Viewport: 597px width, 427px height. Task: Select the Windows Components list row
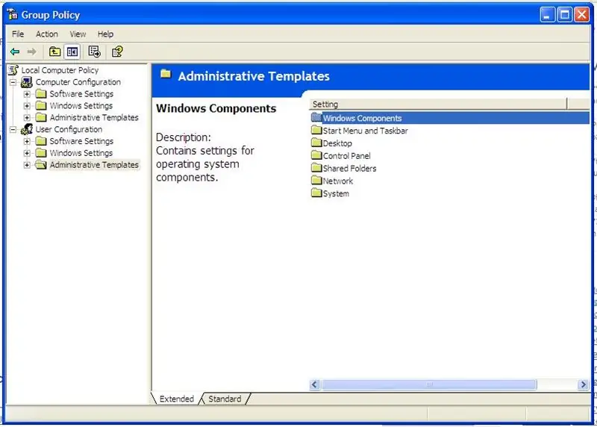point(449,118)
